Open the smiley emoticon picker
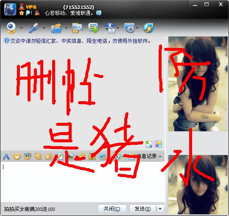229x216 pixels. coord(17,157)
